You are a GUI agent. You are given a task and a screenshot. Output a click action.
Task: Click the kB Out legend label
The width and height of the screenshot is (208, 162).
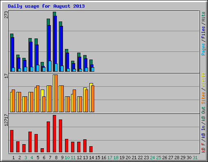click(x=203, y=114)
